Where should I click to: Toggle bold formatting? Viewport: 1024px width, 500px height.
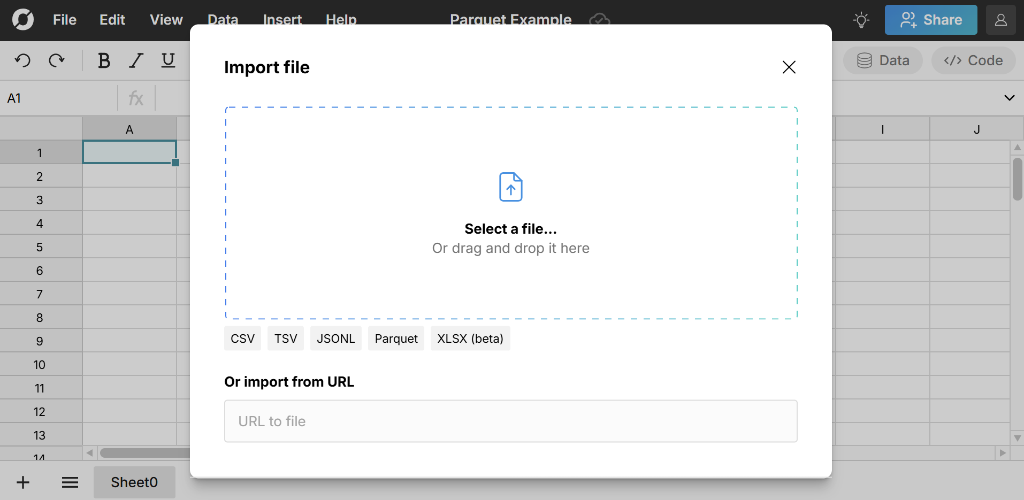(104, 60)
